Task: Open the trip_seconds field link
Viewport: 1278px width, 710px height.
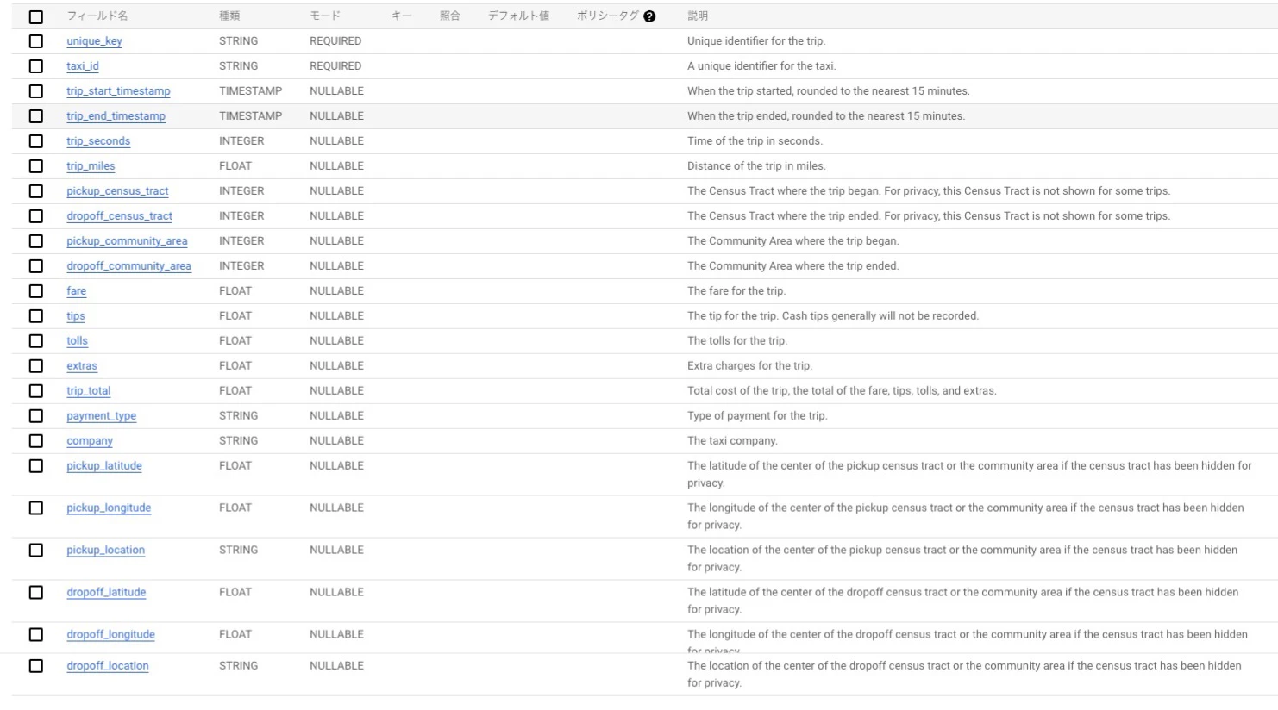Action: pyautogui.click(x=98, y=141)
